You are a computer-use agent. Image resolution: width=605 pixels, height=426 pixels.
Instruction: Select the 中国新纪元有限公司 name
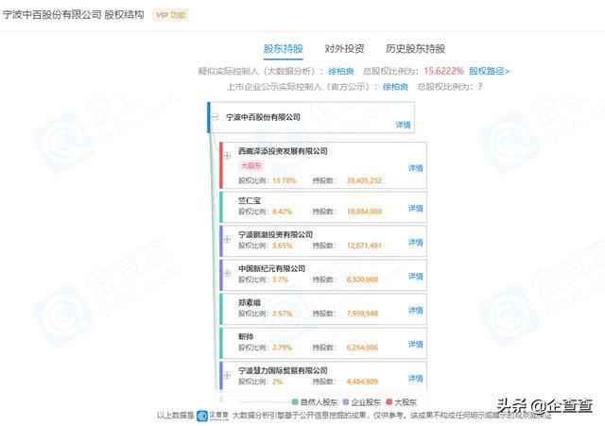pyautogui.click(x=271, y=268)
